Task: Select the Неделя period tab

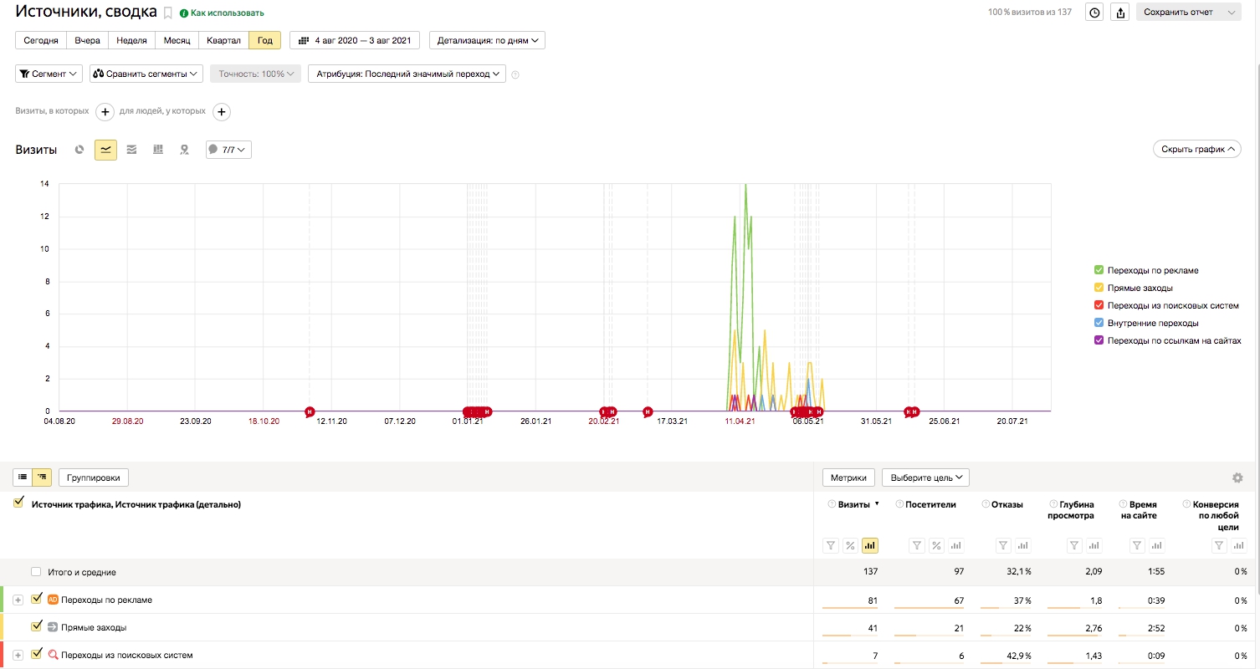Action: coord(131,40)
